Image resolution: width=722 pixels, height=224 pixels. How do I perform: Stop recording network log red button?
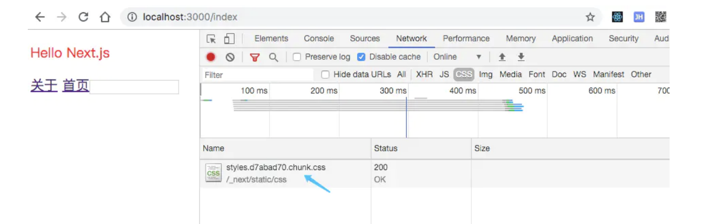(x=211, y=57)
